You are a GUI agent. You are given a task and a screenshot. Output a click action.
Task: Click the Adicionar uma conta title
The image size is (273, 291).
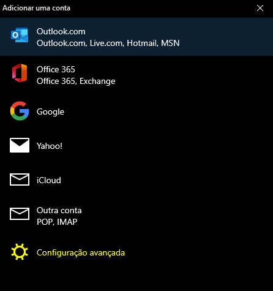[36, 8]
